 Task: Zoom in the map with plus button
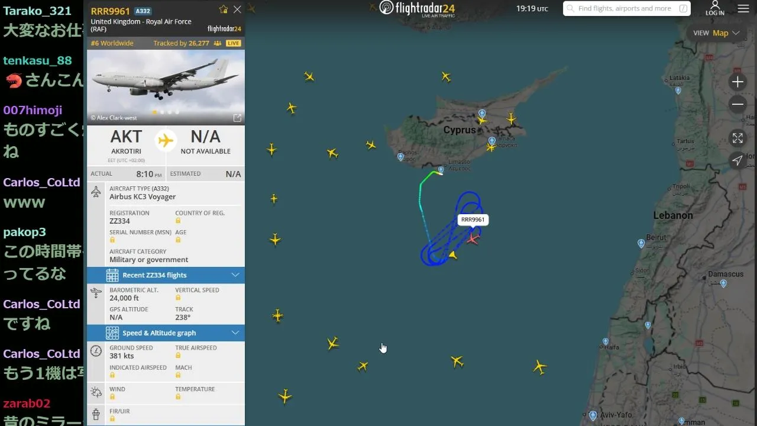tap(737, 82)
